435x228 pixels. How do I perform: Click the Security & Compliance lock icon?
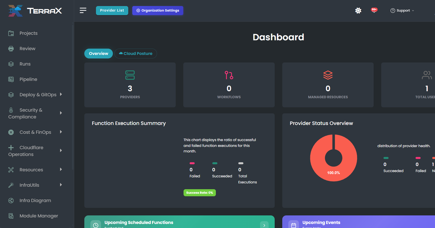click(11, 110)
